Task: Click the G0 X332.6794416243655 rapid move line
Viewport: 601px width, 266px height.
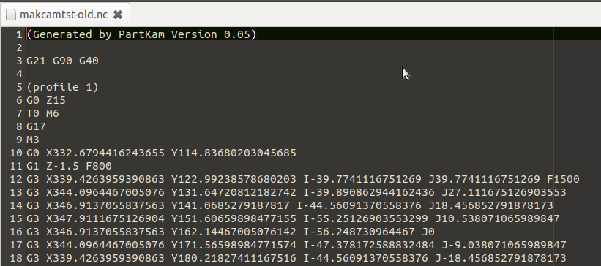Action: click(x=161, y=153)
